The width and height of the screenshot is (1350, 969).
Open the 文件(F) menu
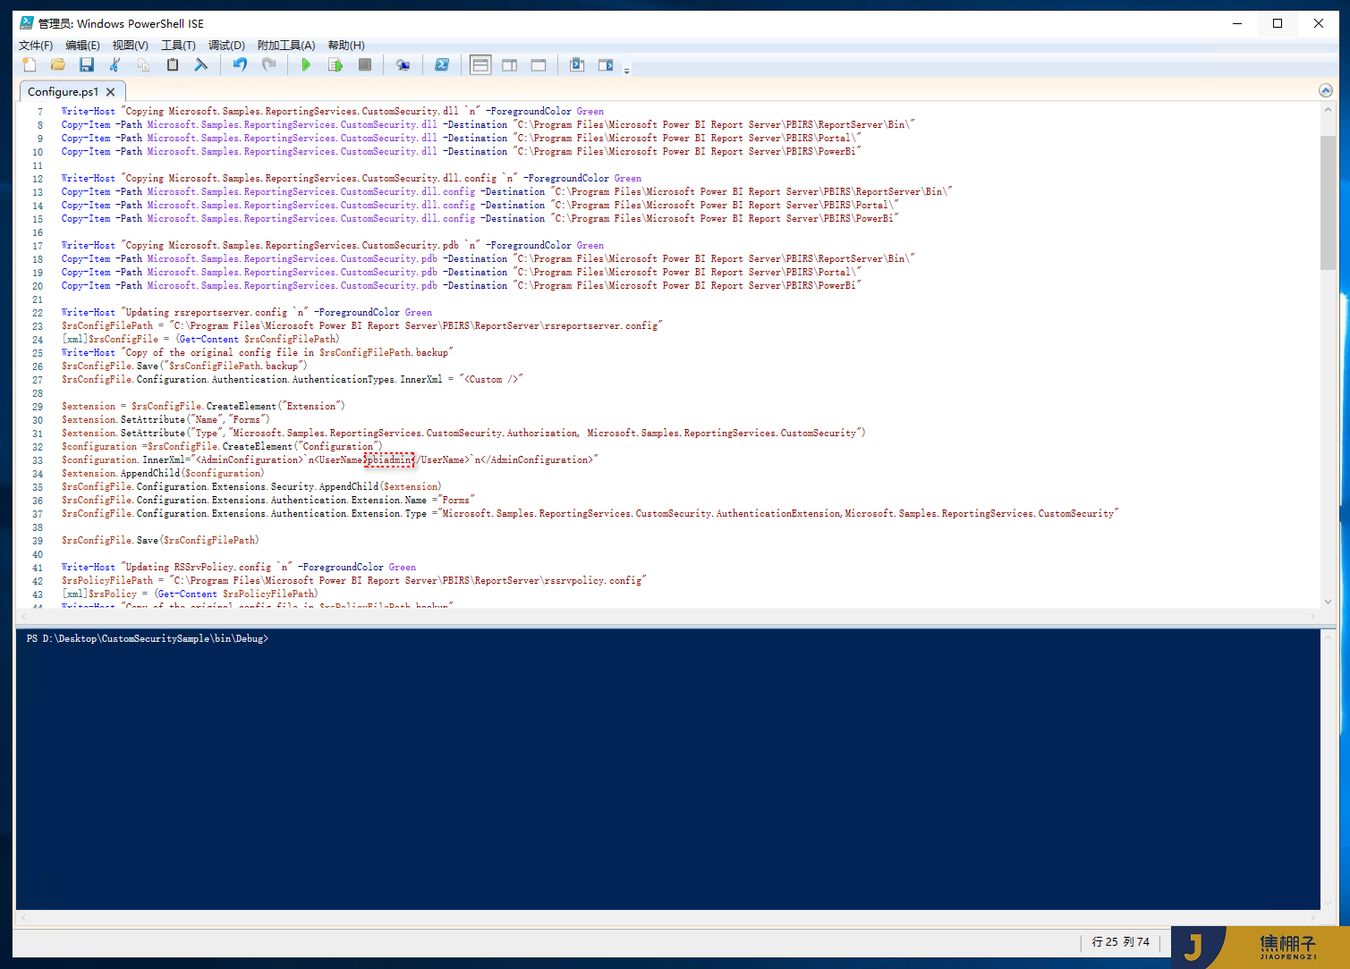(36, 45)
